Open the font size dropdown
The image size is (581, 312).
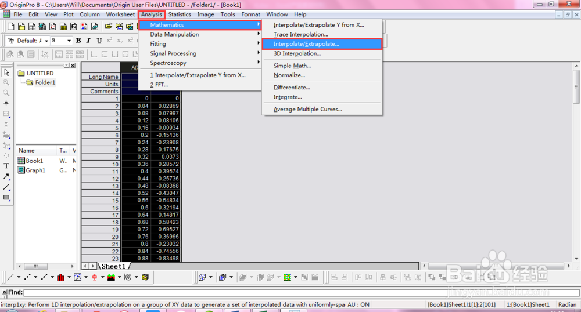[69, 41]
